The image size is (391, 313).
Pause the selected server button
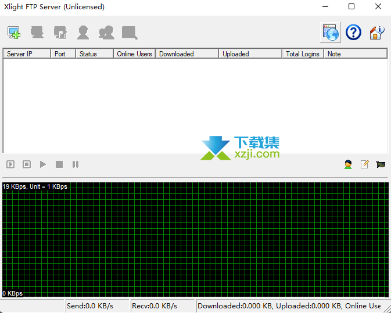[76, 164]
